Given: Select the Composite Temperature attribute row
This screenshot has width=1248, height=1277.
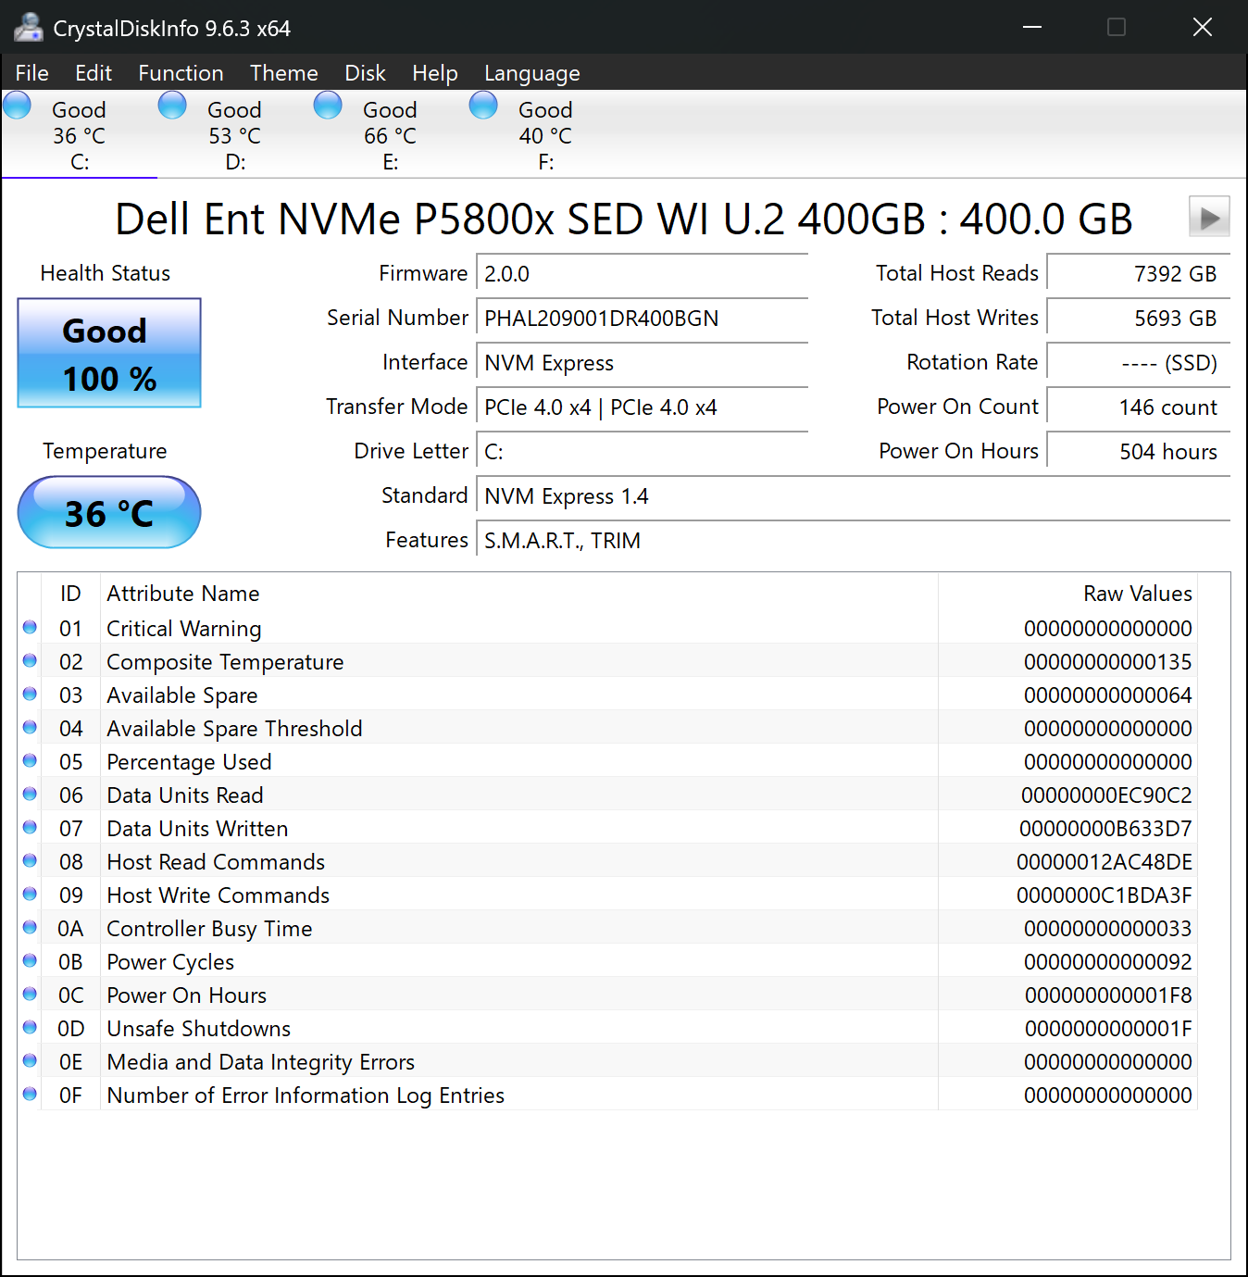Looking at the screenshot, I should (x=225, y=662).
